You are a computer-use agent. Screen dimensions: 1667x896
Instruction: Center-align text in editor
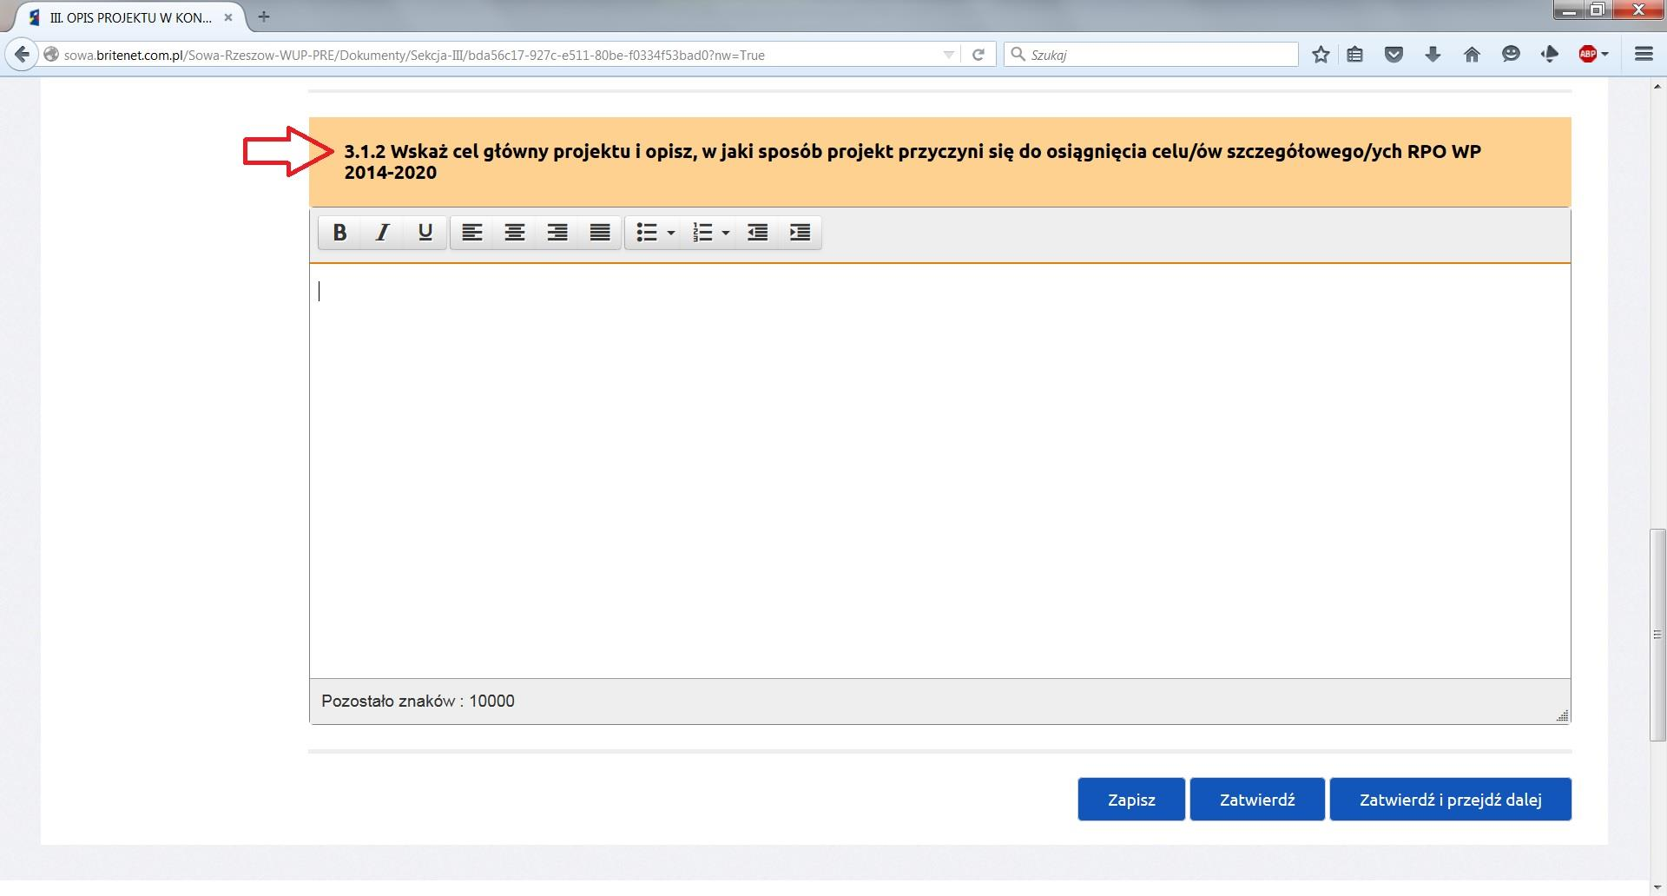(515, 233)
